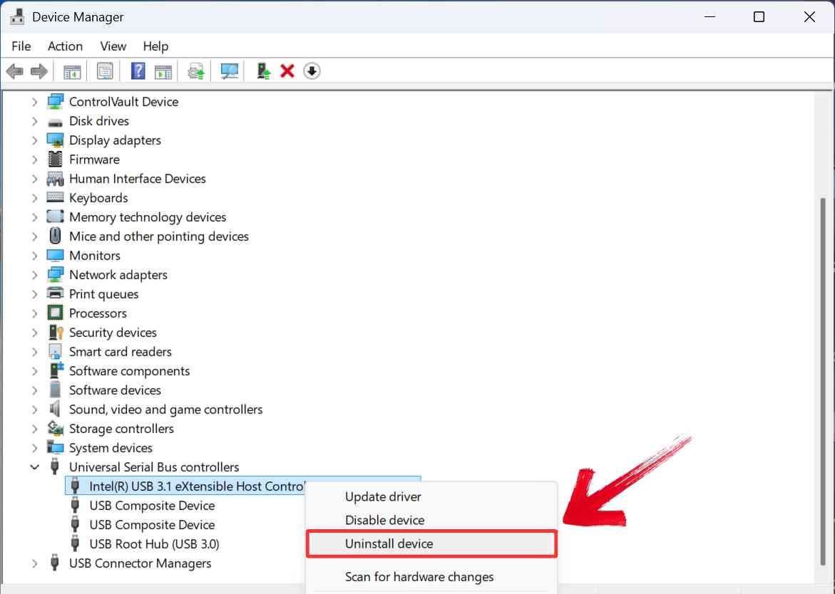835x594 pixels.
Task: Open the Action menu
Action: click(x=65, y=46)
